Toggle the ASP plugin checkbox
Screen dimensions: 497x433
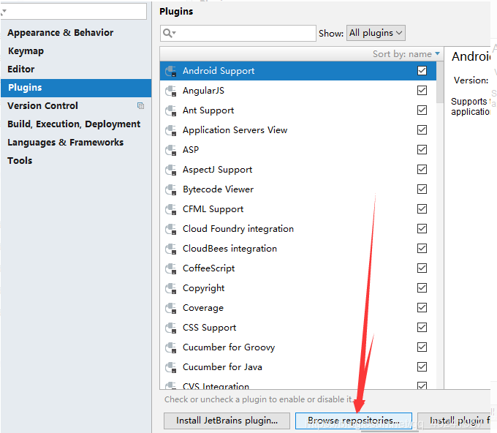(x=422, y=149)
